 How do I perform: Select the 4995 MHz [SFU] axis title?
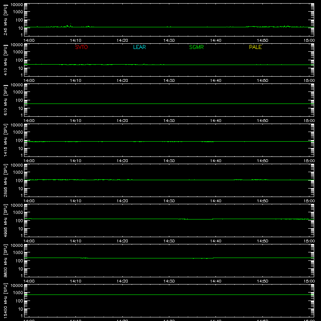click(6, 220)
